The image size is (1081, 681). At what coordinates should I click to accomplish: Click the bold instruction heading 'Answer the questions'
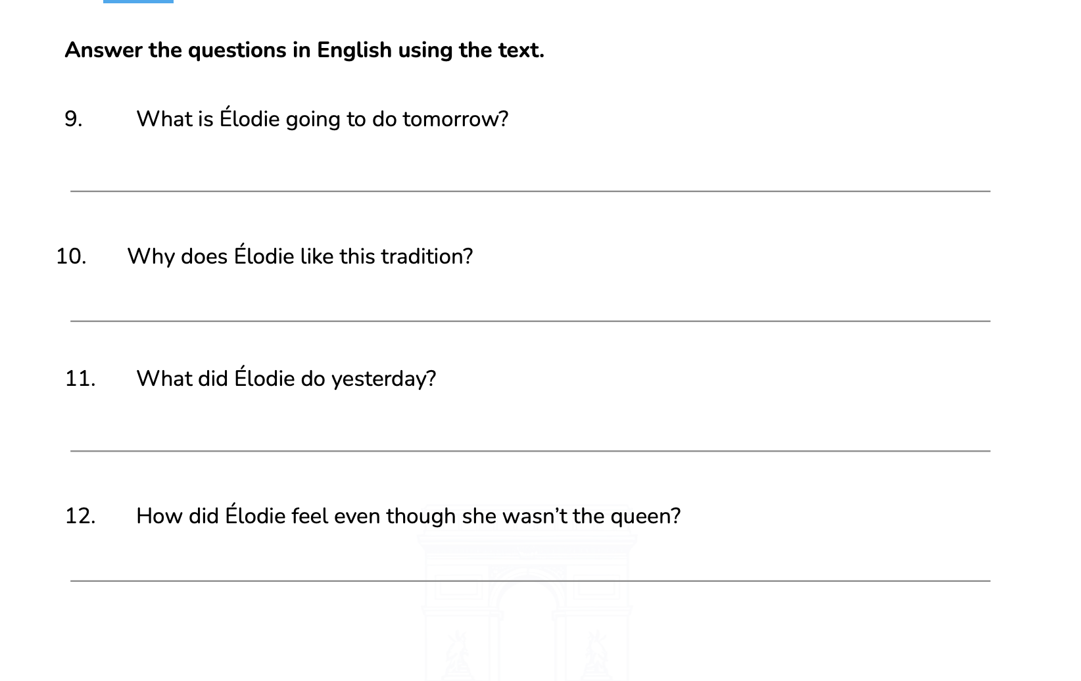click(304, 50)
